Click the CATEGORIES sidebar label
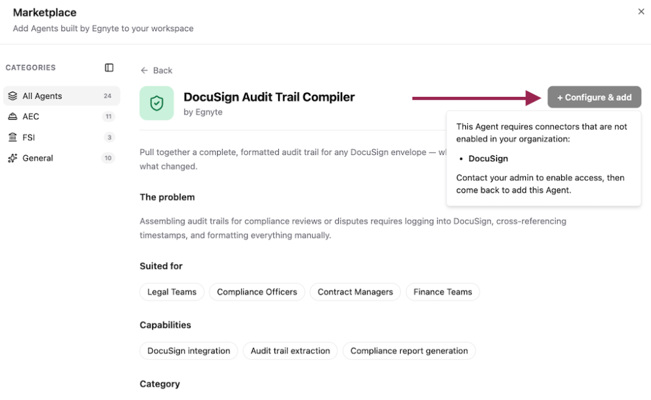This screenshot has height=400, width=651. click(x=31, y=68)
